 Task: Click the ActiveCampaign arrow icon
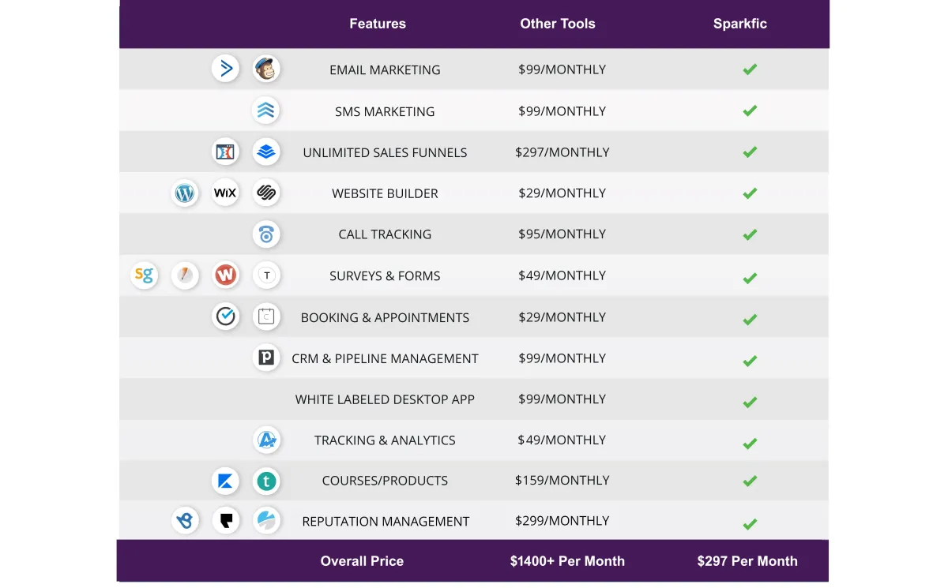click(226, 69)
